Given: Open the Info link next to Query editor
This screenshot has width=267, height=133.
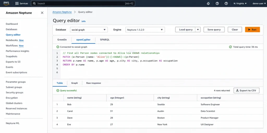Looking at the screenshot, I should (84, 21).
